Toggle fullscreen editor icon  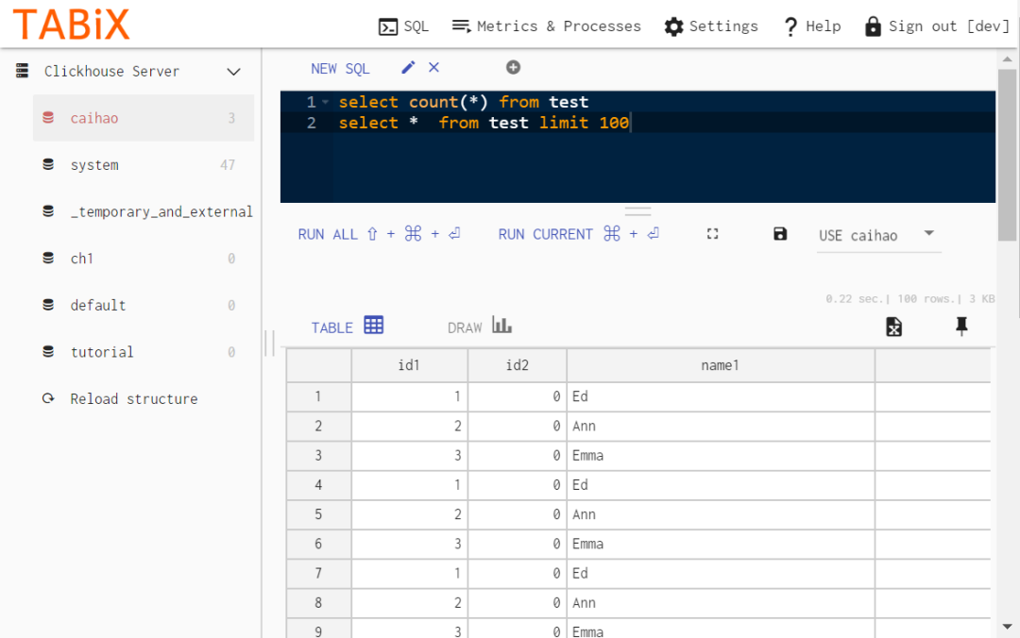[713, 234]
